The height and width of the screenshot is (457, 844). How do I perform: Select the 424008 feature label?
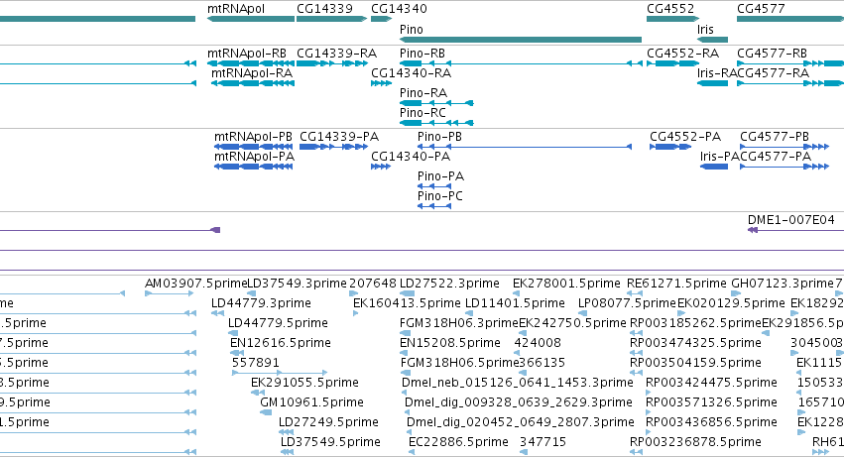click(x=538, y=343)
